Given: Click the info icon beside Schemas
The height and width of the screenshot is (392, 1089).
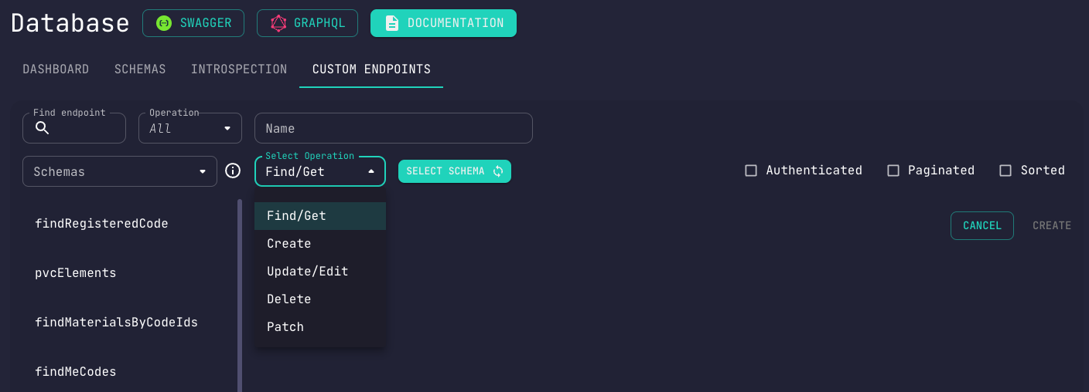Looking at the screenshot, I should point(233,171).
